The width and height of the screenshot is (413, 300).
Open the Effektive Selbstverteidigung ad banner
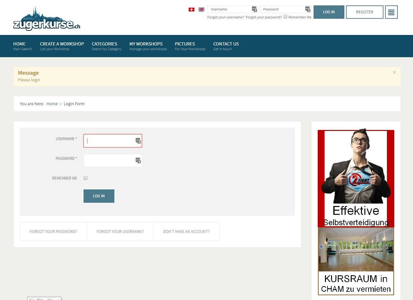pyautogui.click(x=356, y=178)
